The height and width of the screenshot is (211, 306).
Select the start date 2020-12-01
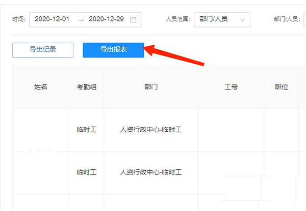pyautogui.click(x=52, y=19)
